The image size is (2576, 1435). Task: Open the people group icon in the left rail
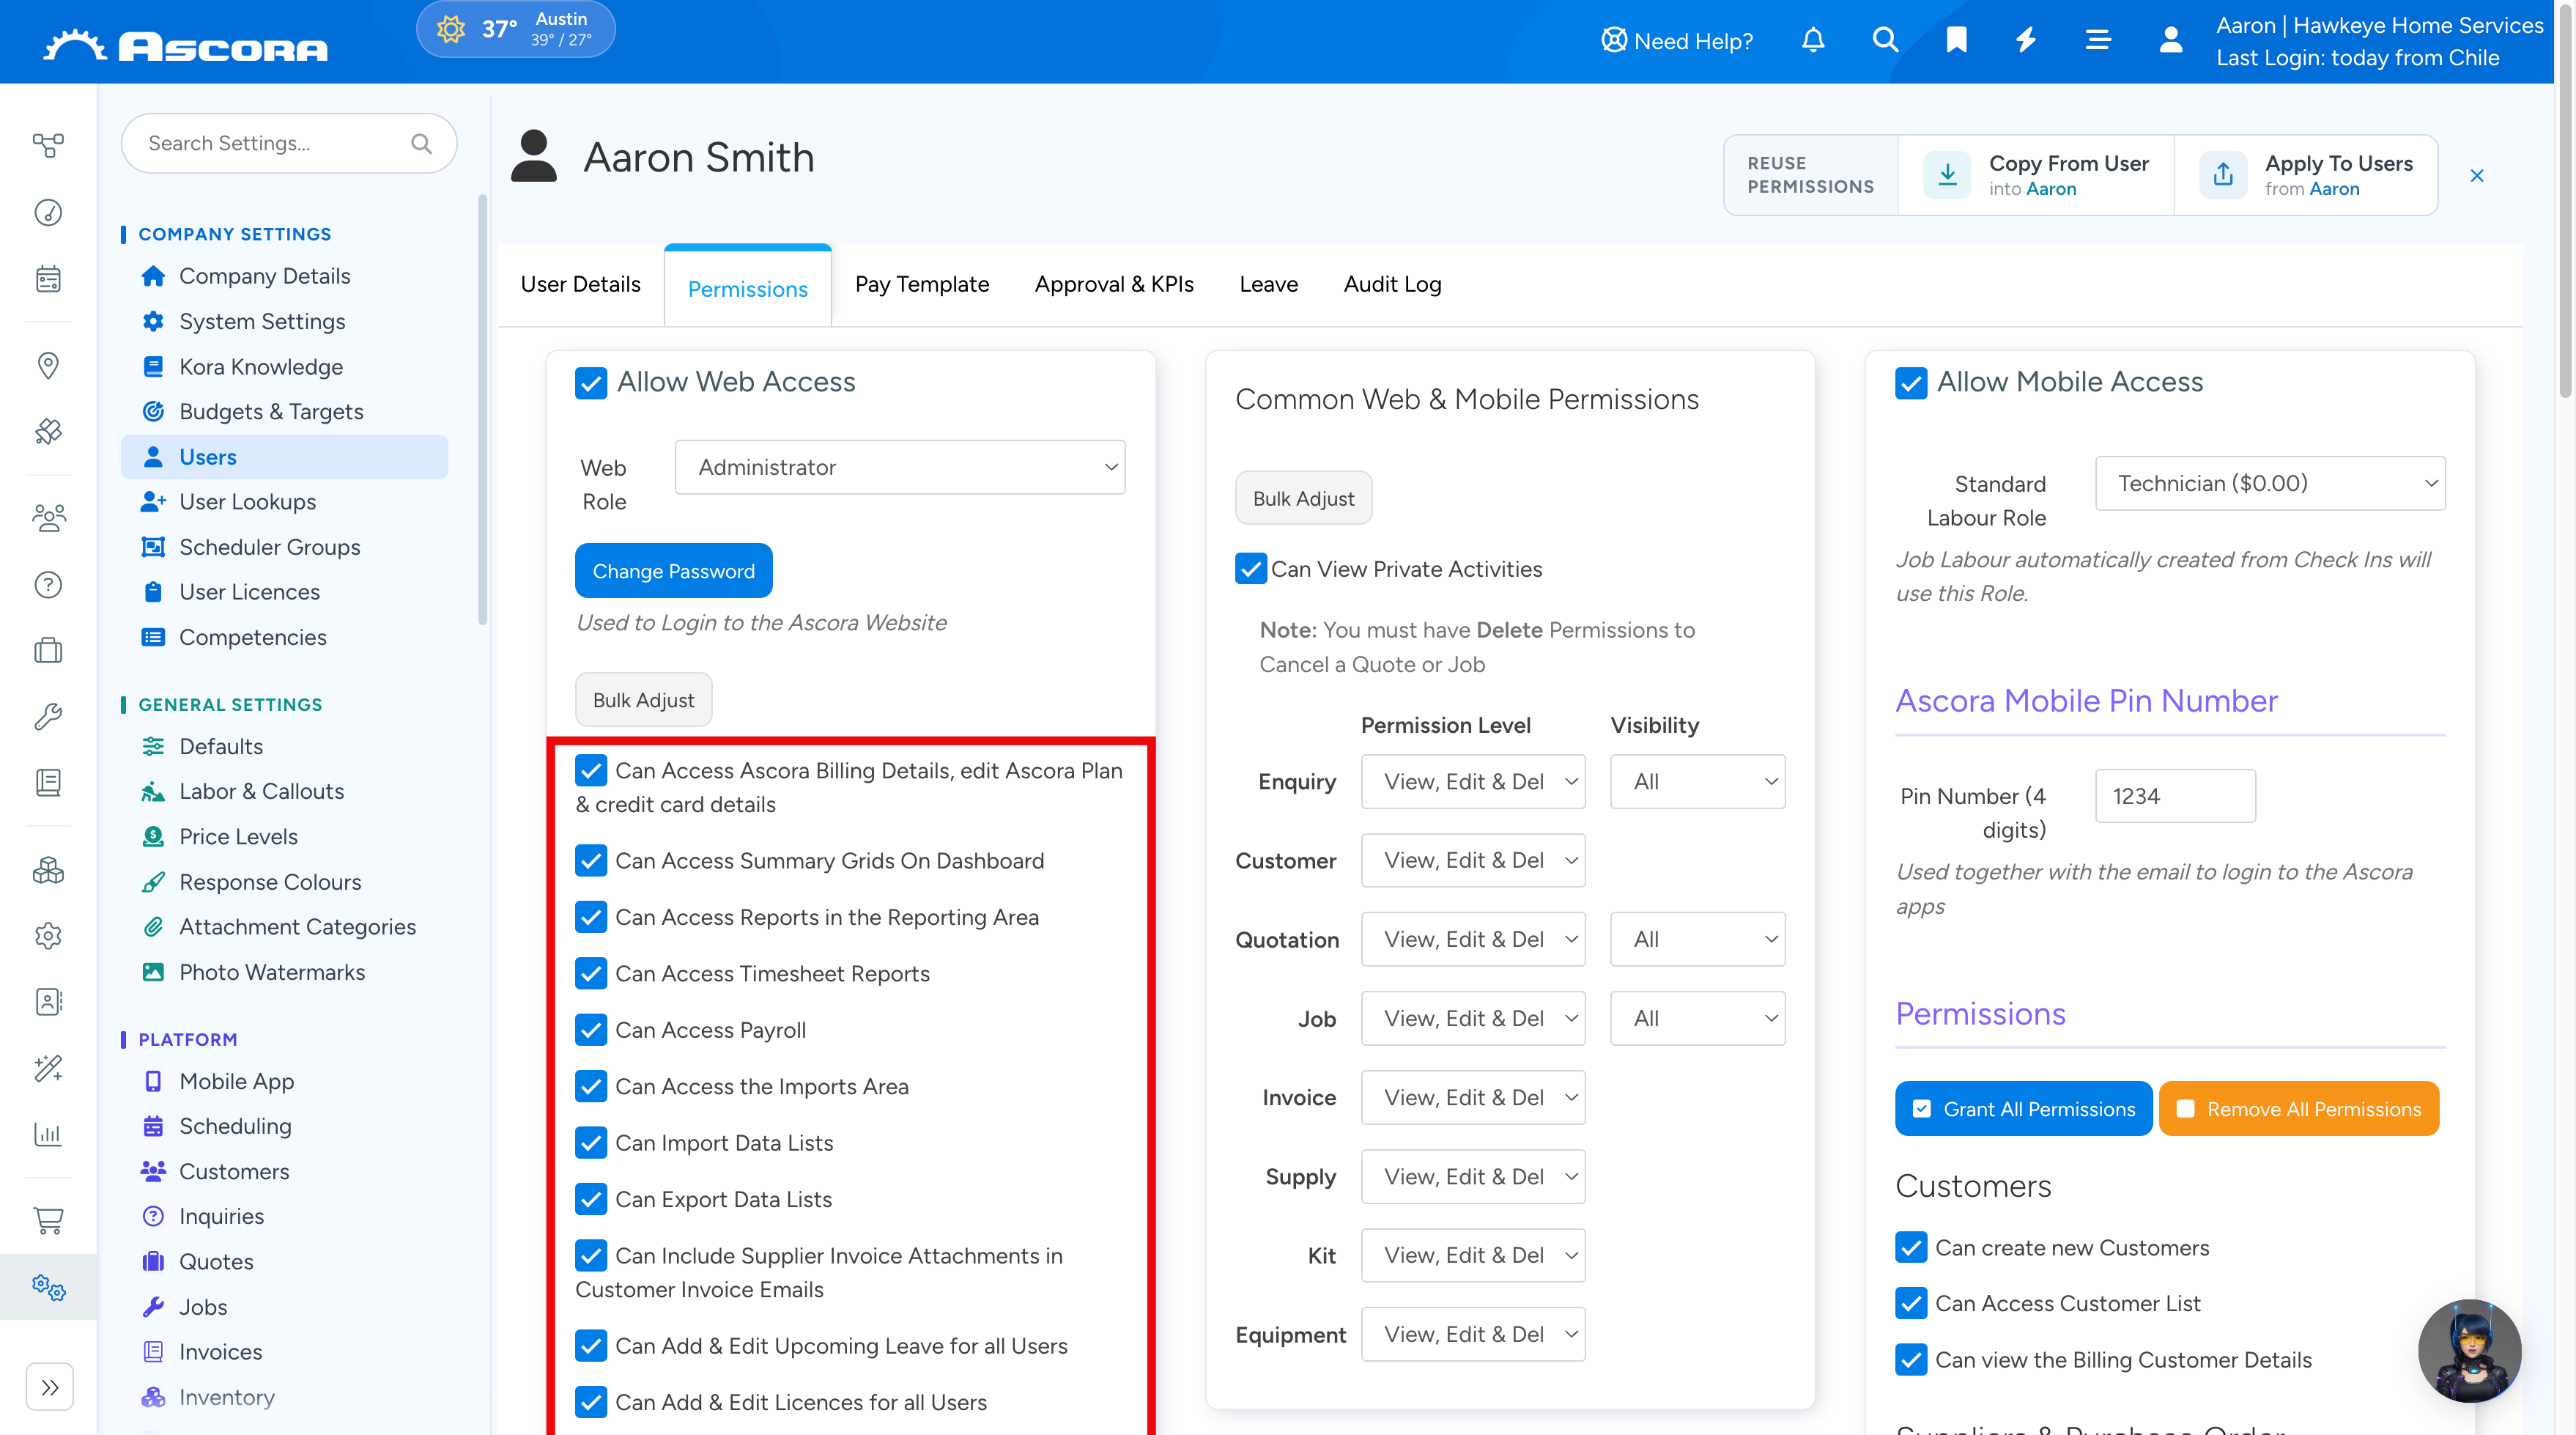[48, 517]
